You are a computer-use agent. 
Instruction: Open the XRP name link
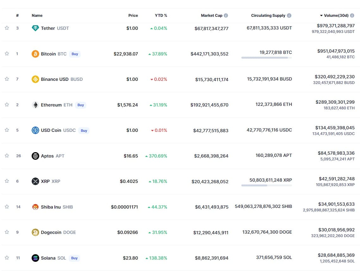point(51,181)
